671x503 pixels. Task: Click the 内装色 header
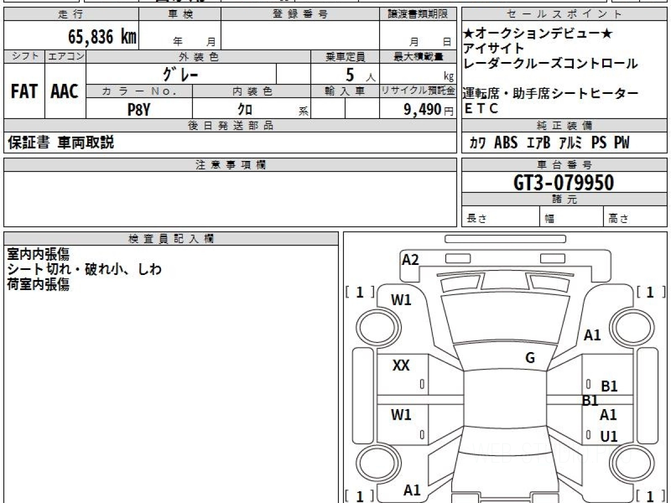[x=252, y=91]
